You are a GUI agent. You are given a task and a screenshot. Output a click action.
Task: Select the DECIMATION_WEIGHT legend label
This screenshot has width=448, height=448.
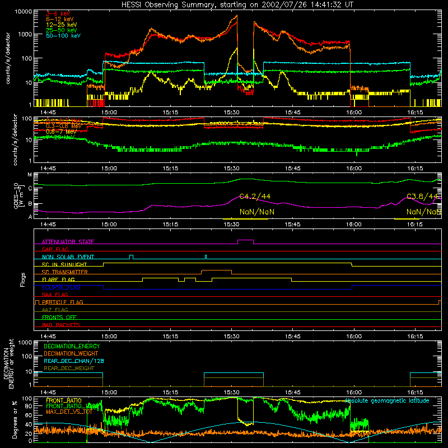pos(71,353)
